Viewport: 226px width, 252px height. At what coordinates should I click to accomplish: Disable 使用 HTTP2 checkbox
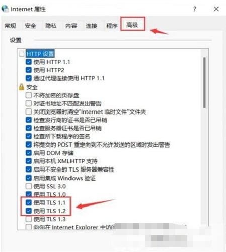[x=29, y=70]
